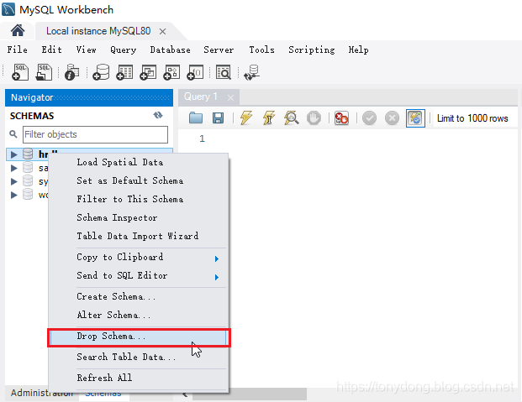Close the Local instance MySQL80 tab
Viewport: 522px width, 402px height.
[x=162, y=32]
